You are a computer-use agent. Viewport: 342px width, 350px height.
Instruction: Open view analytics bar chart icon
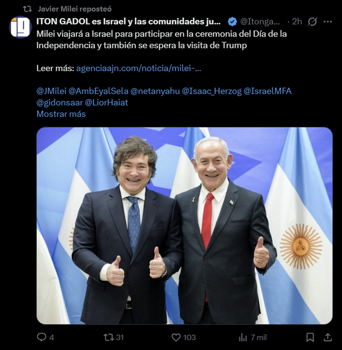point(243,337)
